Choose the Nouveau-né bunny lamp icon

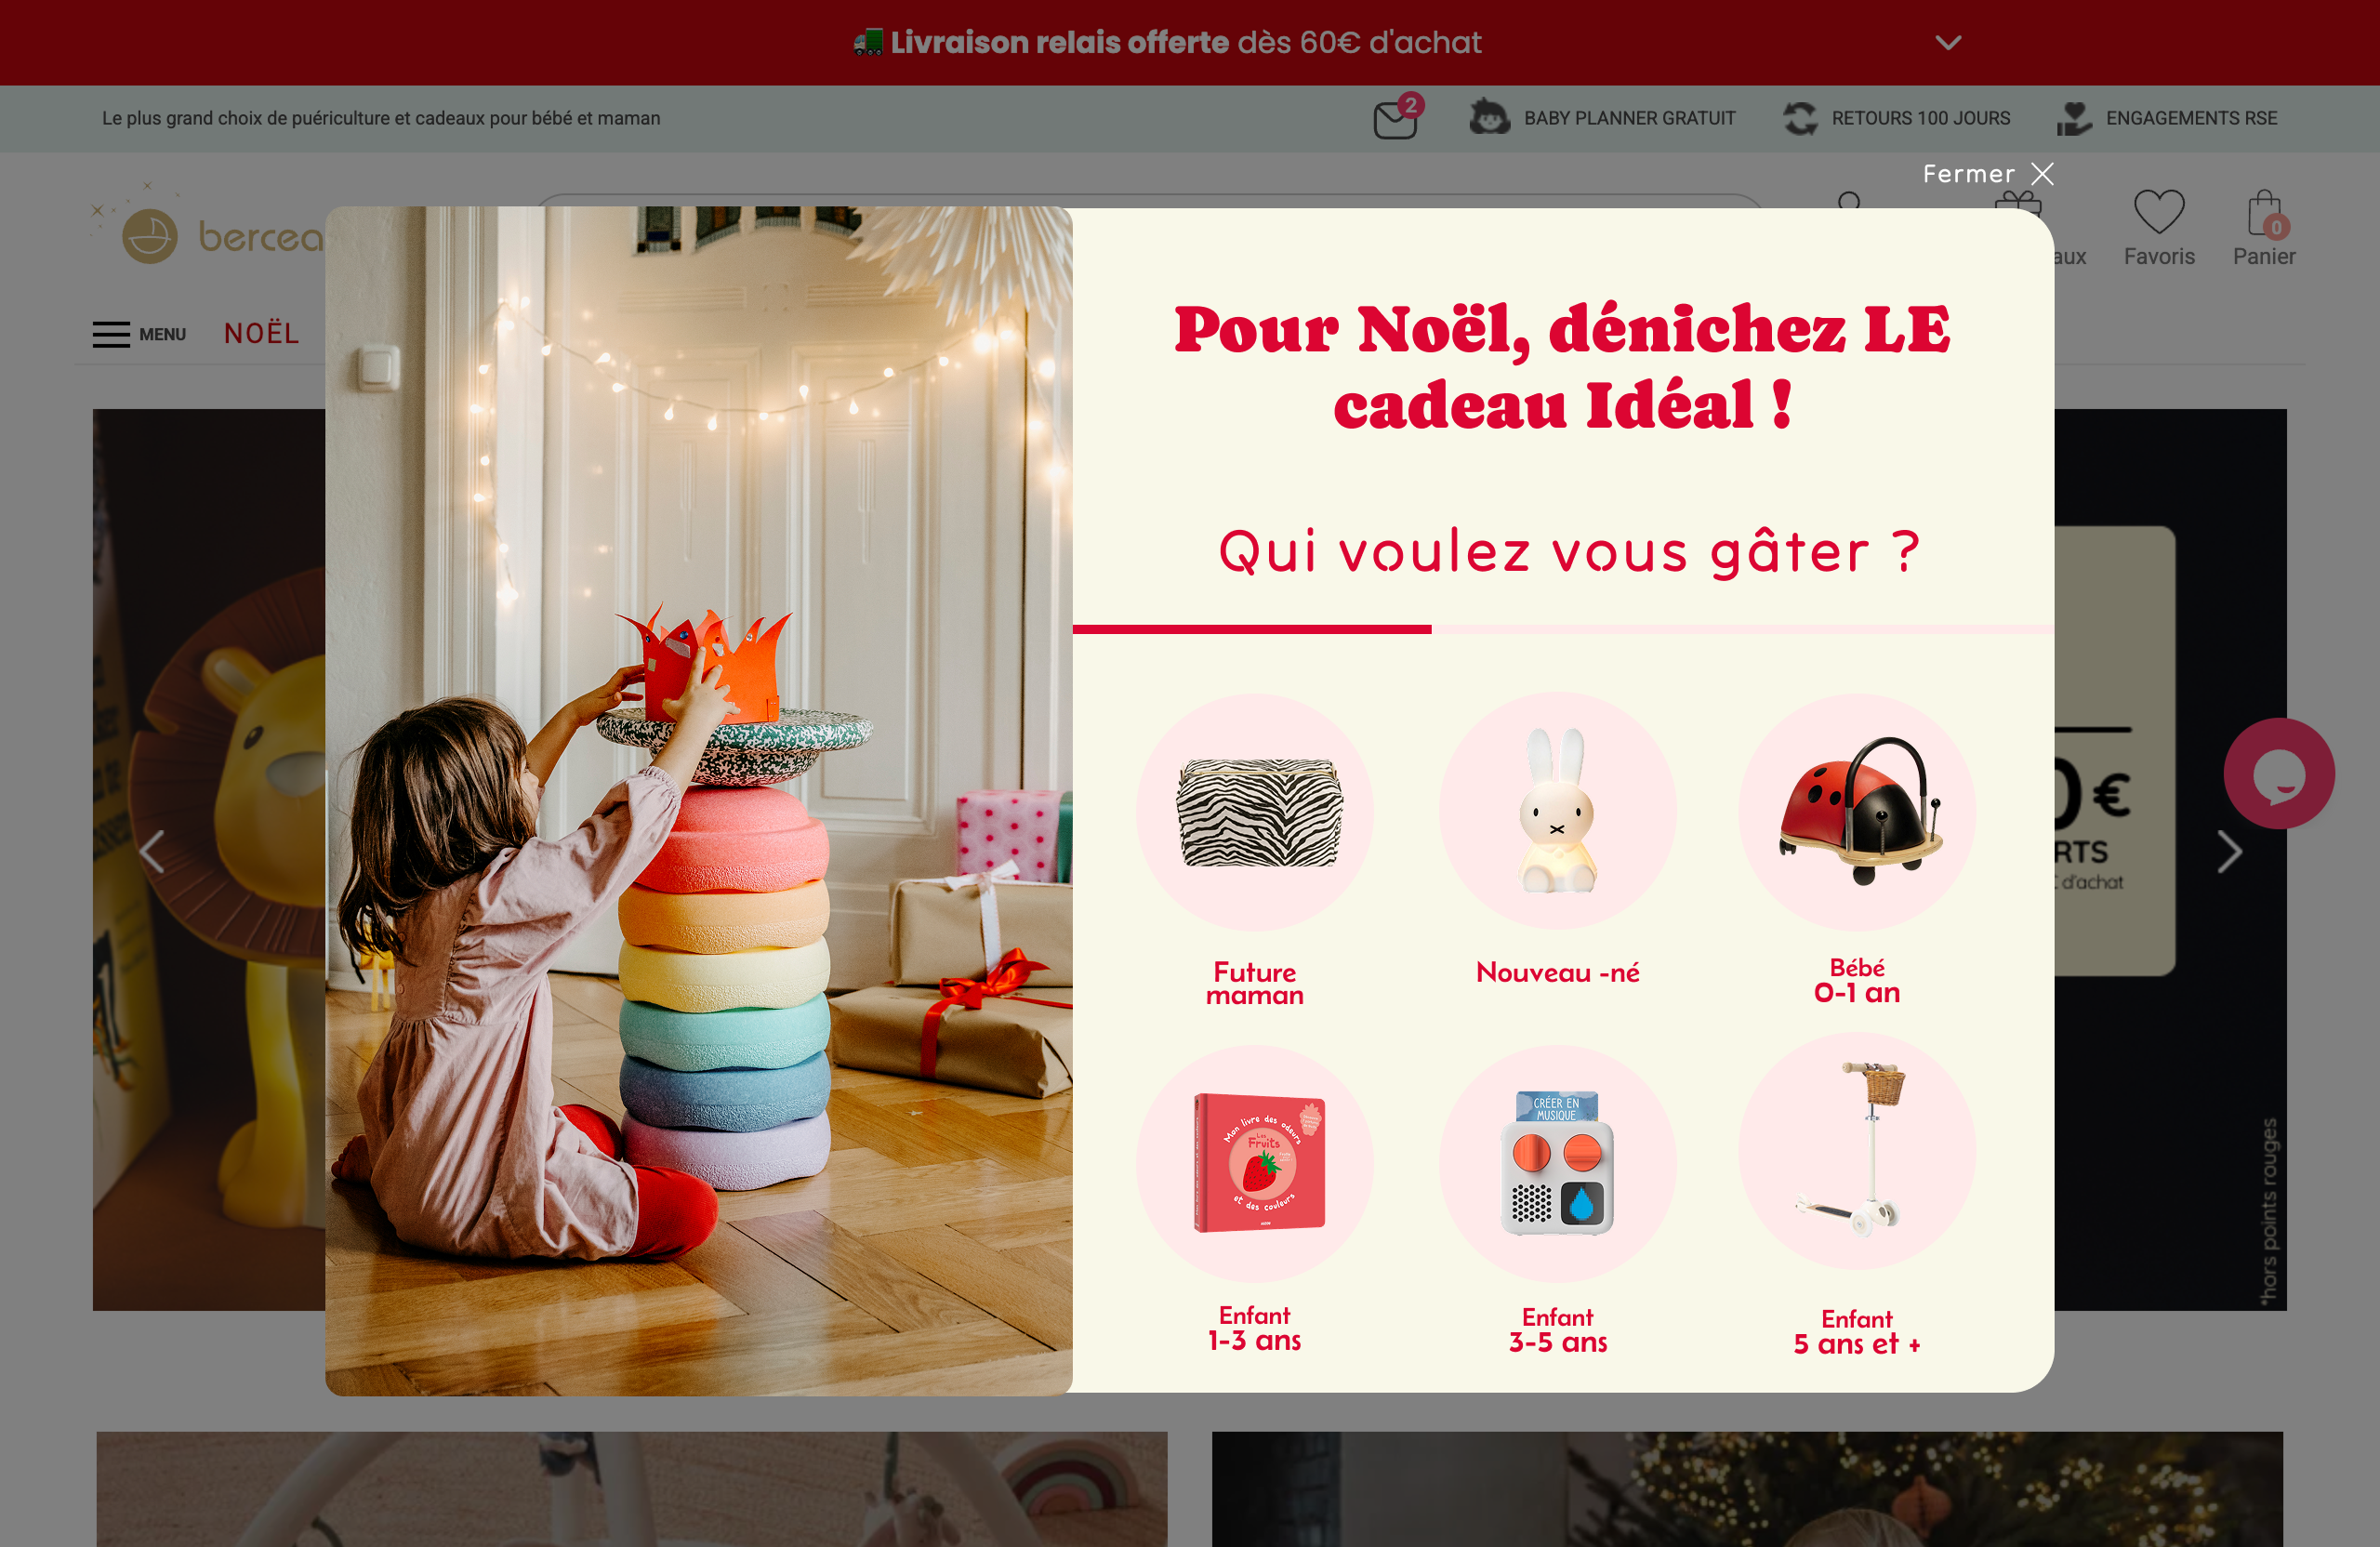click(x=1557, y=811)
